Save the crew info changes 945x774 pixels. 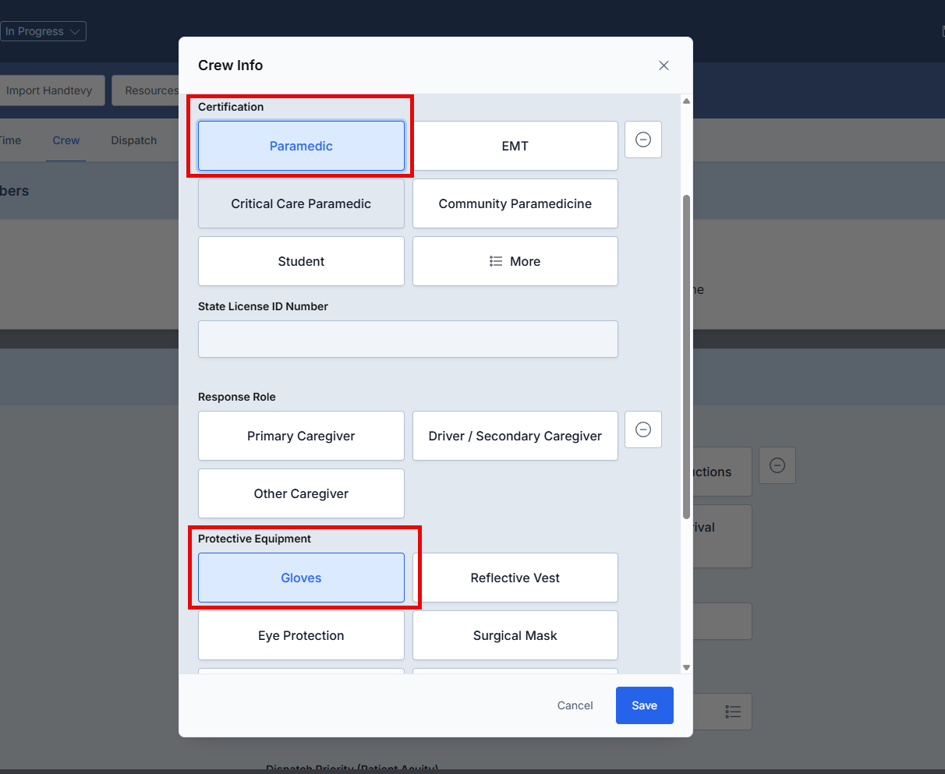[x=644, y=705]
